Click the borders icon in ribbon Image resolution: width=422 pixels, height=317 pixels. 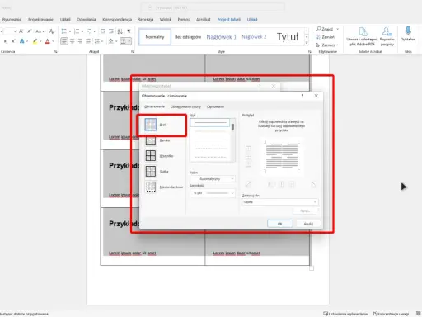click(x=123, y=41)
